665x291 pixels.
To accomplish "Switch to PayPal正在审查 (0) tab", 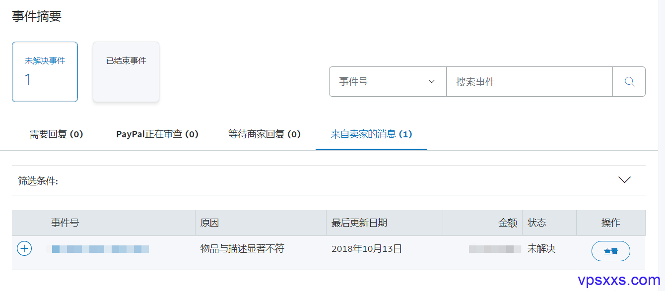I will pyautogui.click(x=157, y=134).
